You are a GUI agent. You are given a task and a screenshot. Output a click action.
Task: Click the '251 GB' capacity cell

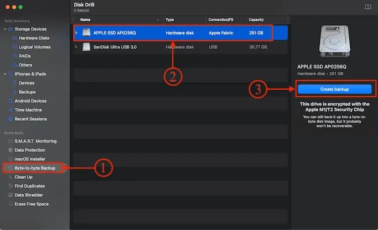click(256, 33)
